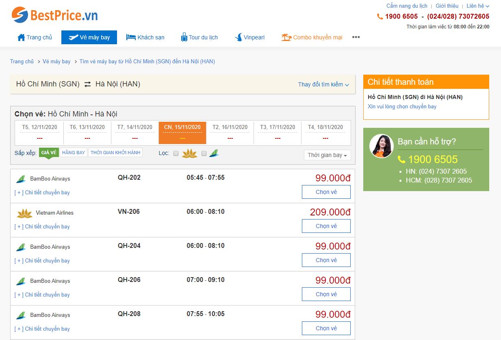
Task: Click the Vietnam Airlines logo on VN-206
Action: click(x=25, y=213)
